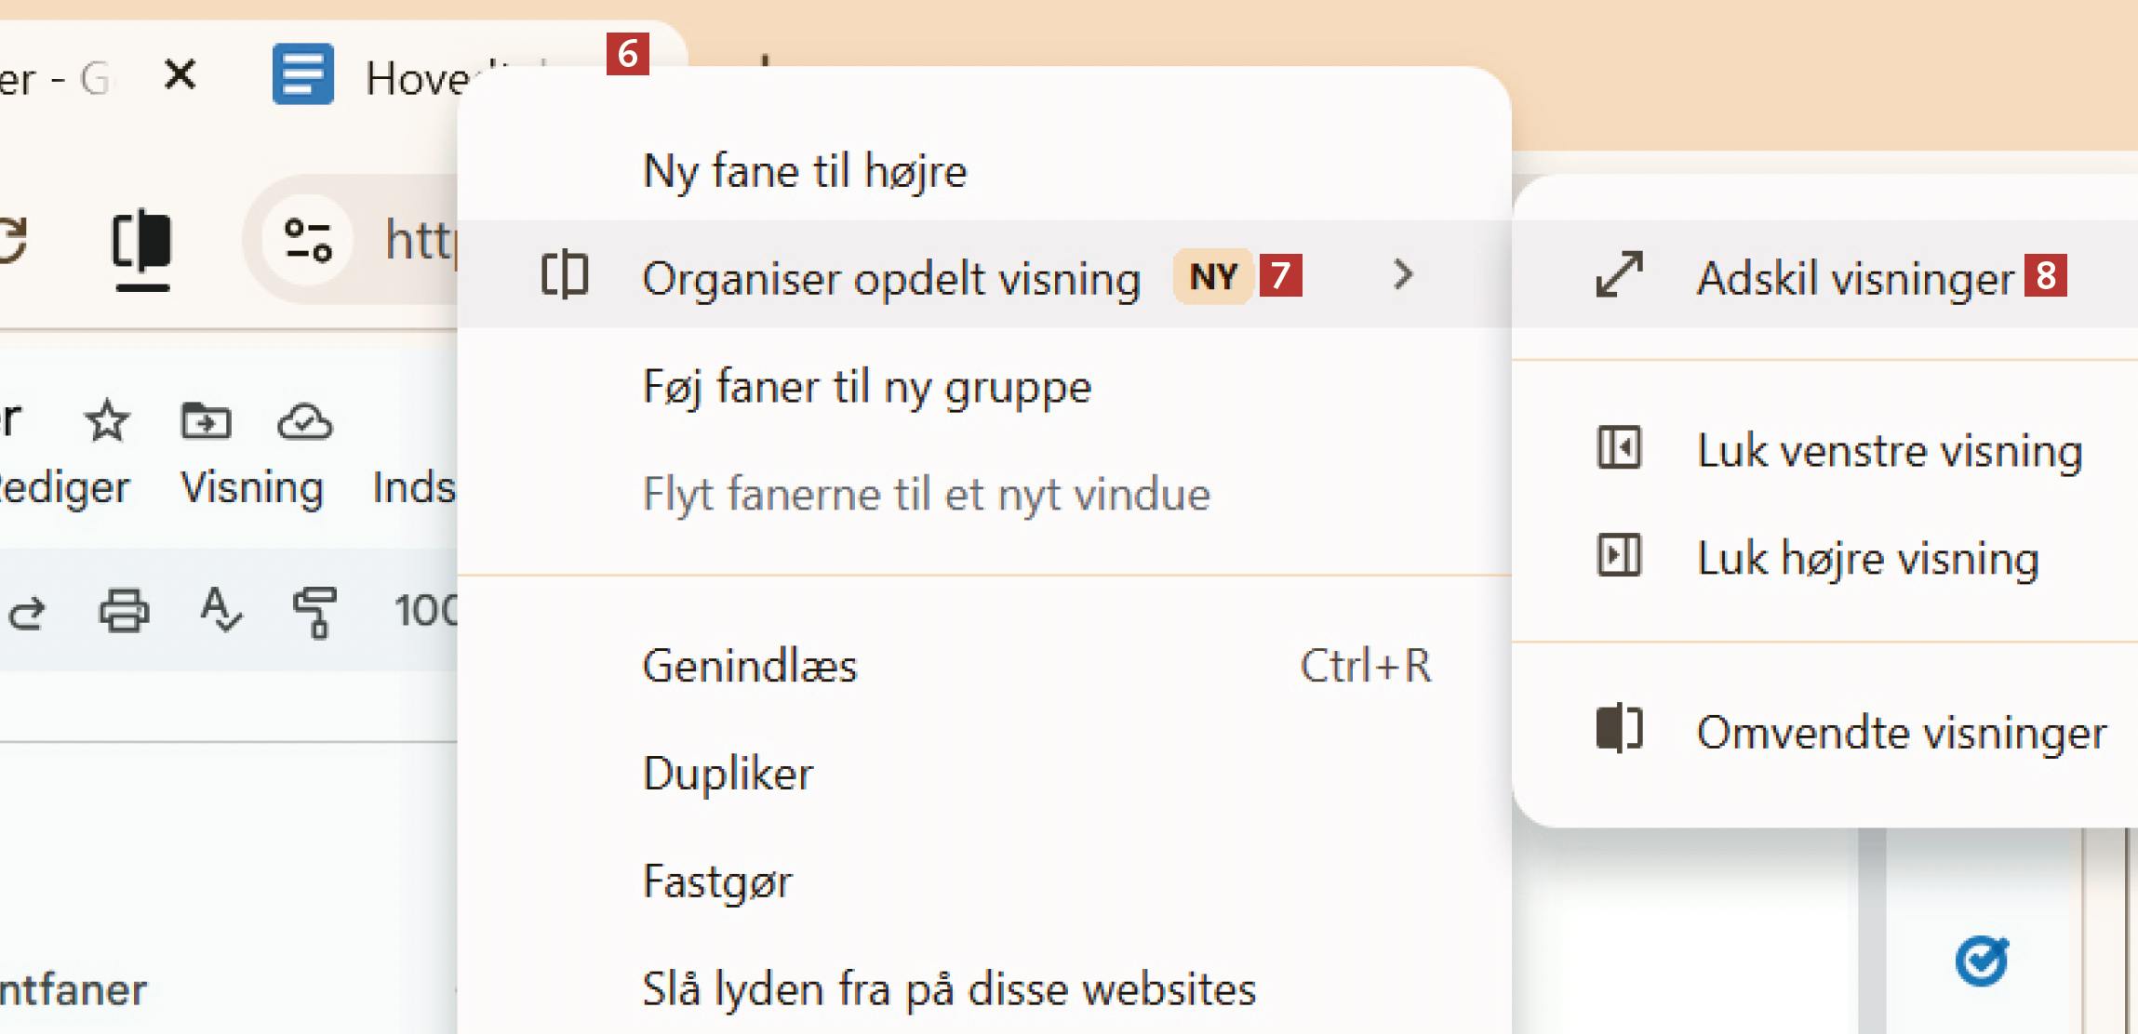Click the blue checkmark tasks icon

[1981, 961]
